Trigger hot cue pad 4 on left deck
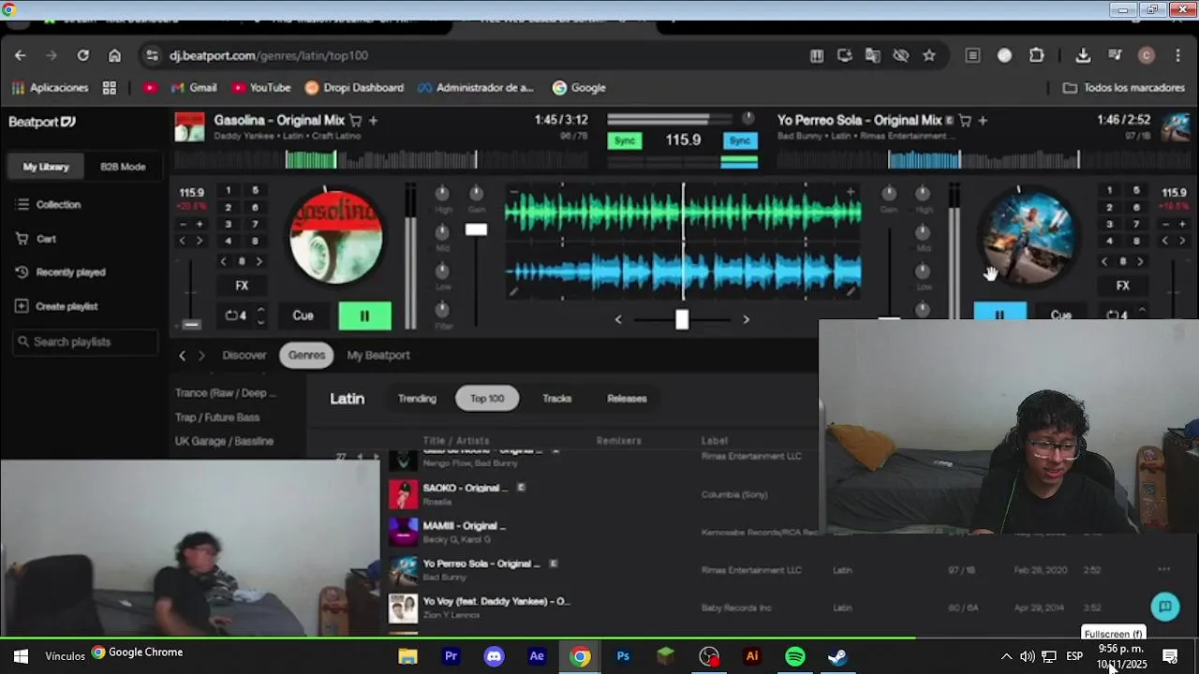Image resolution: width=1199 pixels, height=674 pixels. click(228, 242)
